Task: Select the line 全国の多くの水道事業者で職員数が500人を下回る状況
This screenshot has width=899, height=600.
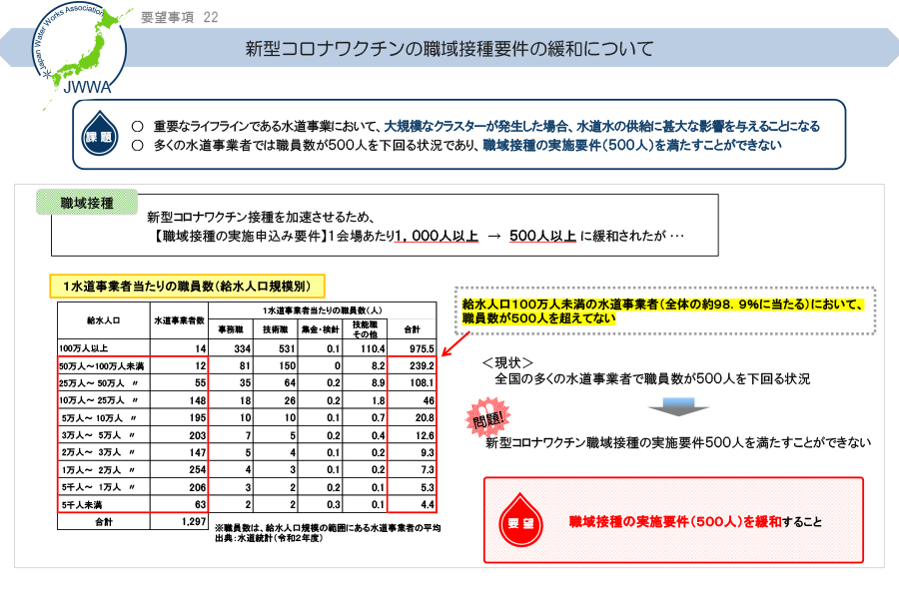Action: click(x=652, y=378)
